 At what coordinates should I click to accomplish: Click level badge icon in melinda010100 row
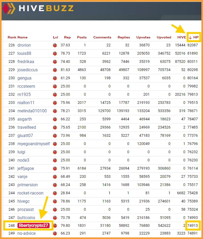pyautogui.click(x=55, y=111)
